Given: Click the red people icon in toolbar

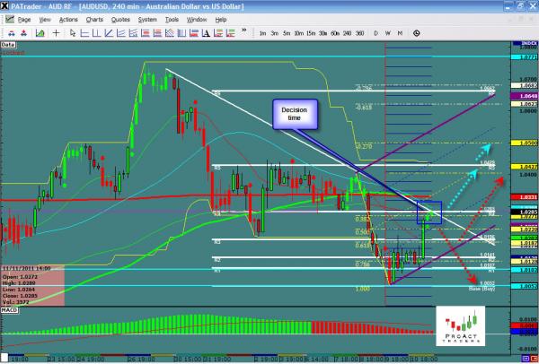Looking at the screenshot, I should (23, 33).
